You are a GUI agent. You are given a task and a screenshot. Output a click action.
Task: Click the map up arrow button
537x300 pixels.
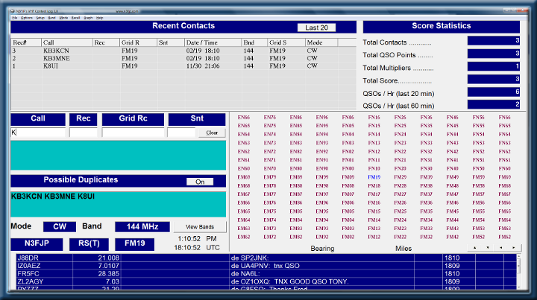click(x=474, y=248)
